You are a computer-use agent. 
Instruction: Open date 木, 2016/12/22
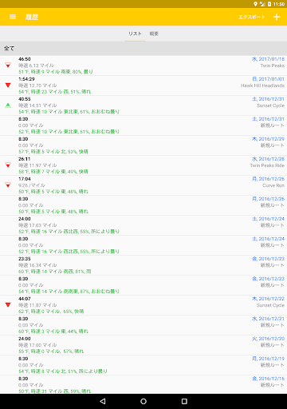point(268,299)
